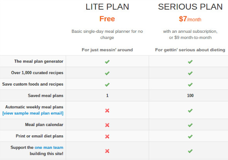228x160 pixels.
Task: Click Lite Plan checkmark for meal plan generator
Action: click(x=107, y=62)
